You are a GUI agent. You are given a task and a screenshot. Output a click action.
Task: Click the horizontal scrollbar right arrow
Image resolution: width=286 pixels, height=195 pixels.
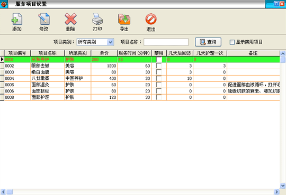(276, 192)
